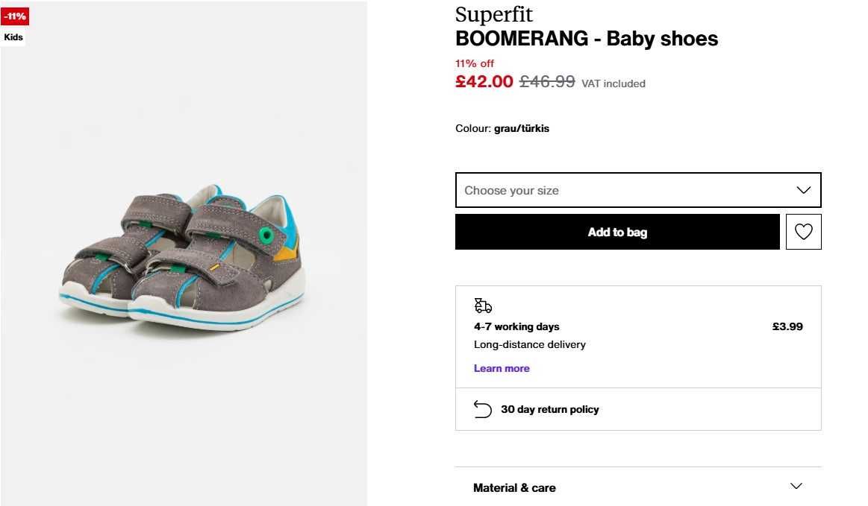868x506 pixels.
Task: Click the 4-7 working days delivery text
Action: tap(516, 326)
